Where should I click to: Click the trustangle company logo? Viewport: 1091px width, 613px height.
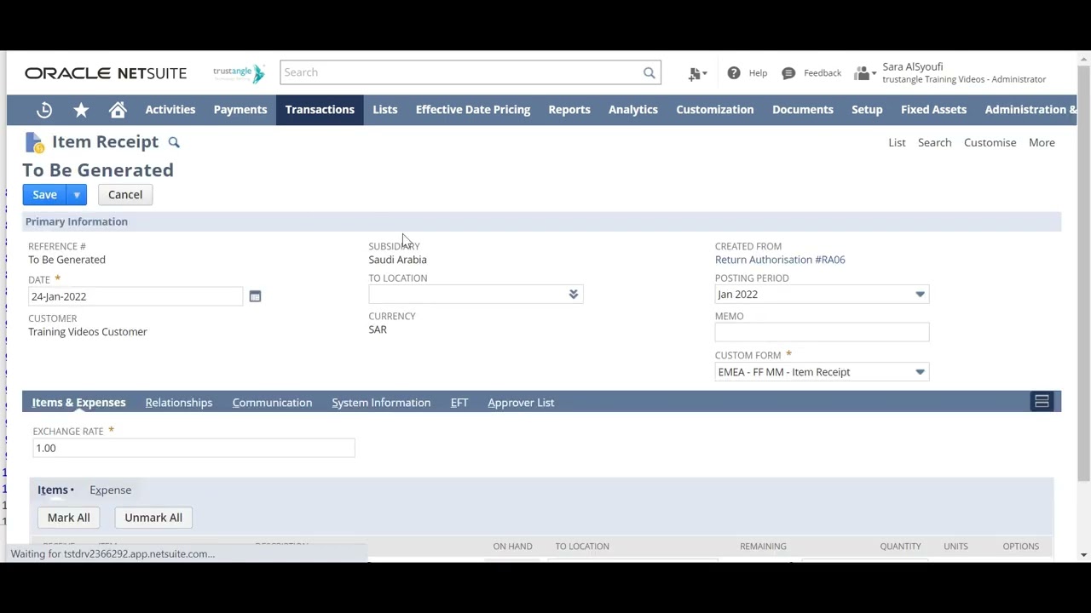tap(239, 73)
